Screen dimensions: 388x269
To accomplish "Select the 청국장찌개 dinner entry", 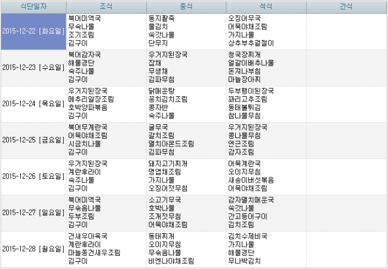I will pos(244,54).
